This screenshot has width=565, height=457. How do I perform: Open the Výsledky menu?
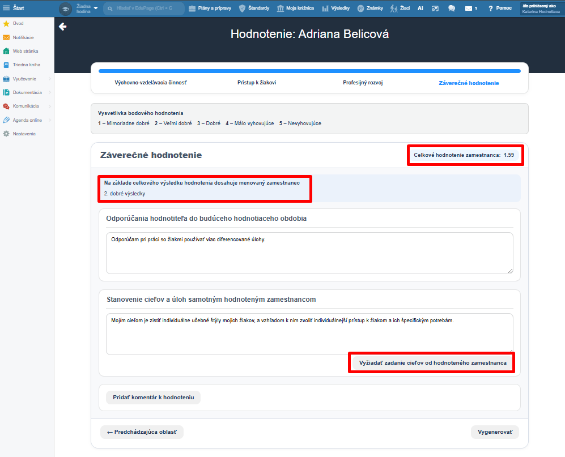(x=335, y=8)
